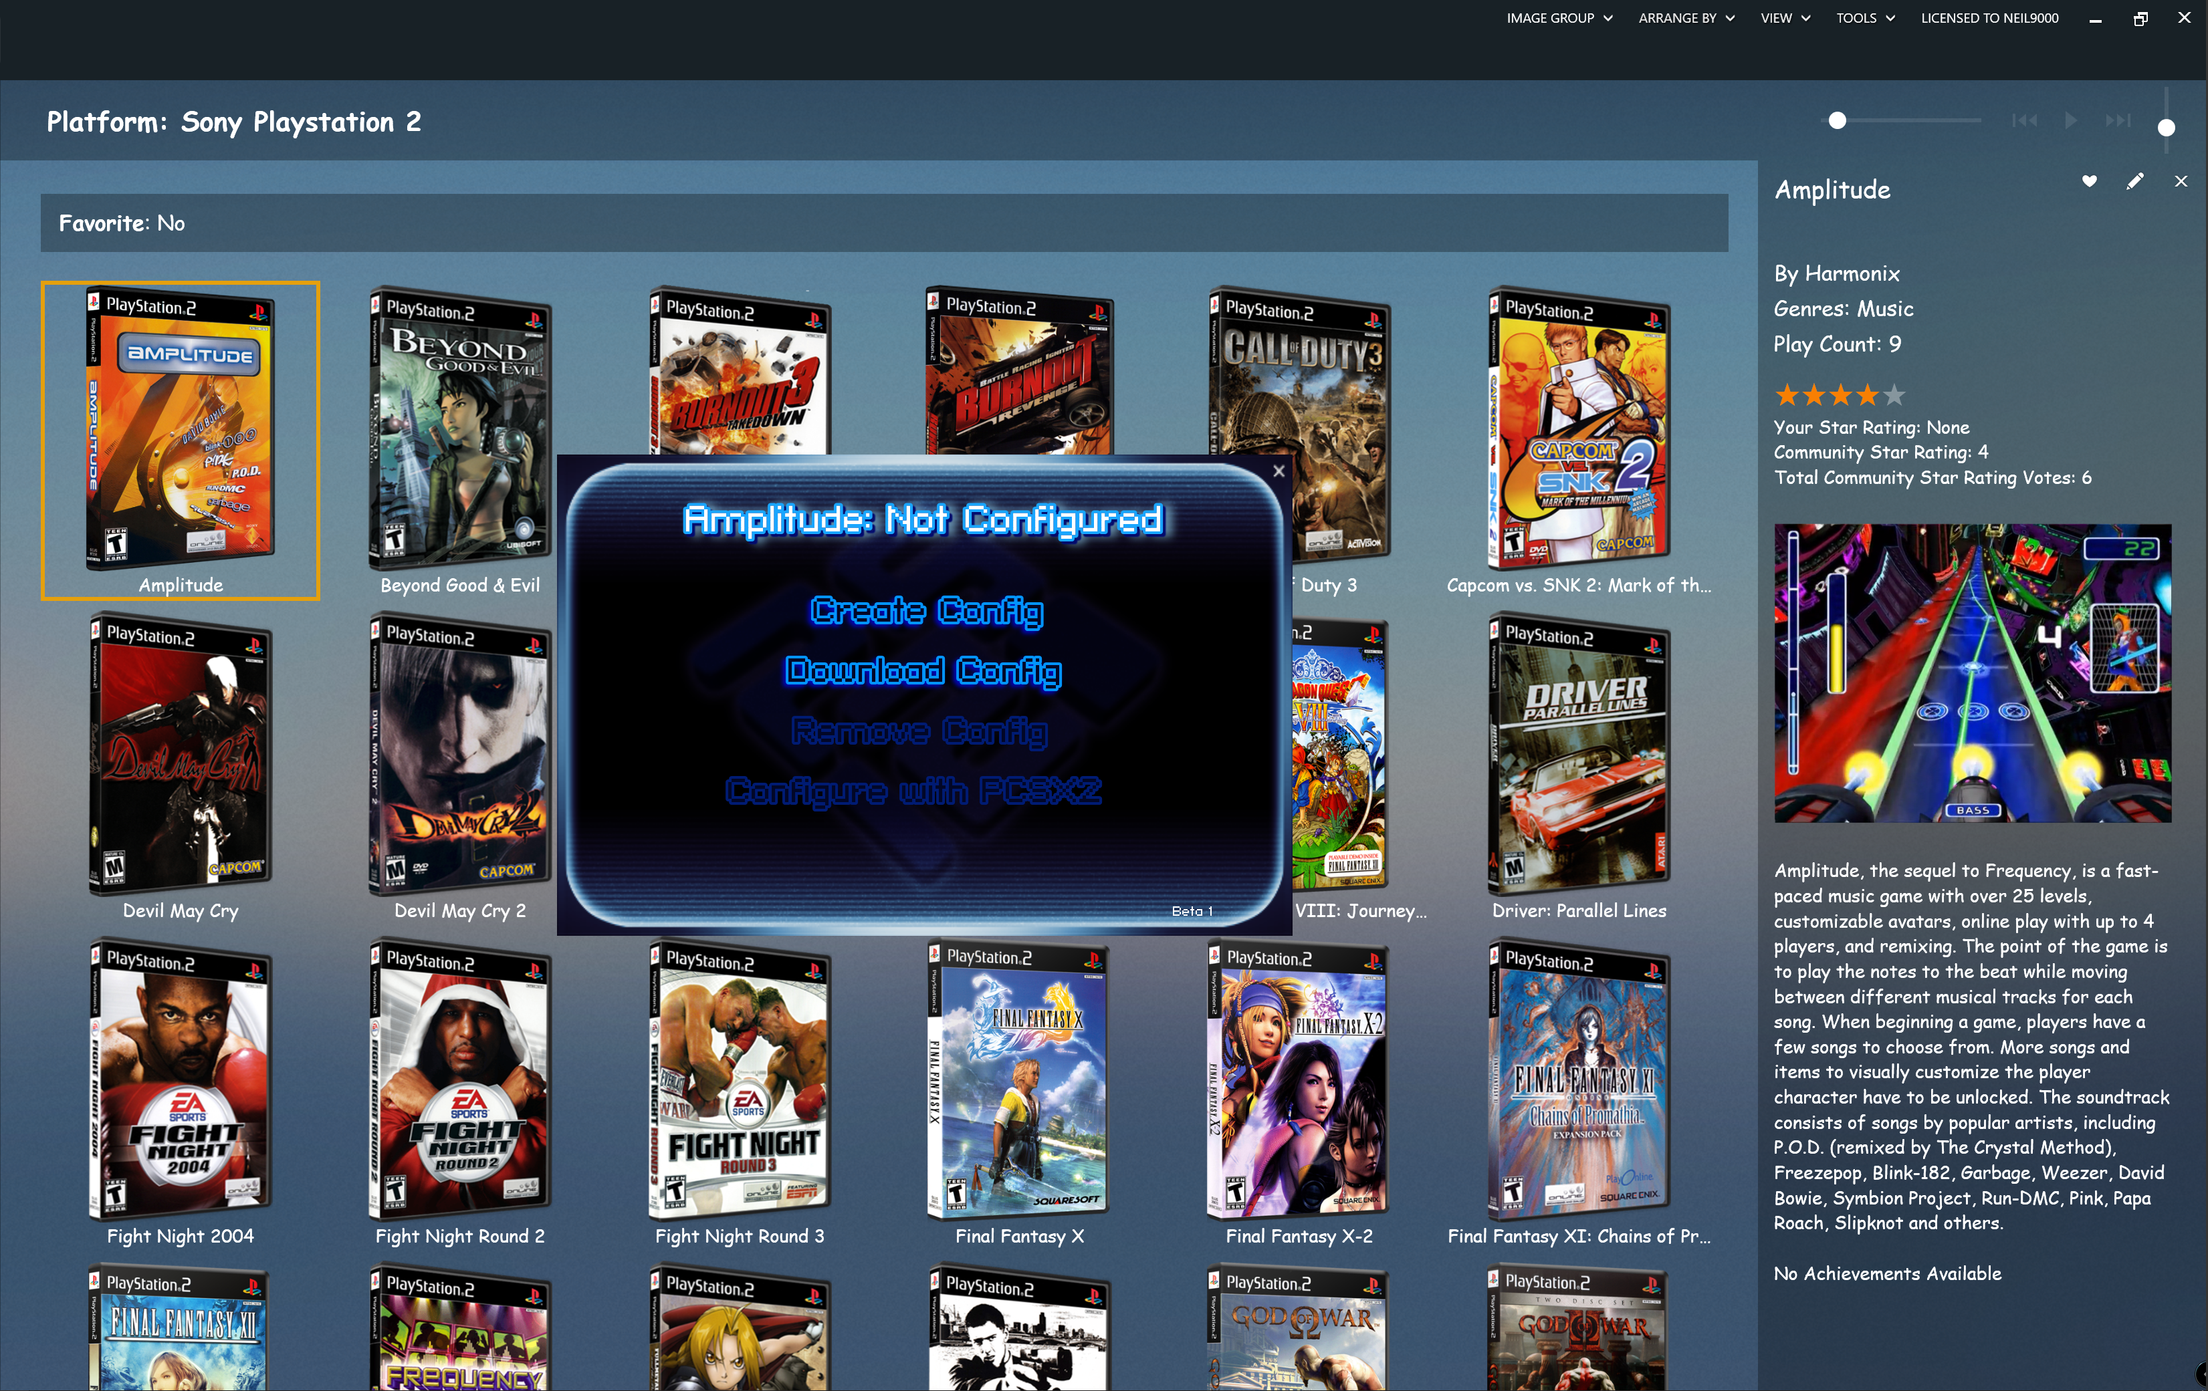Select Final Fantasy X-2 game cover

click(1299, 1080)
